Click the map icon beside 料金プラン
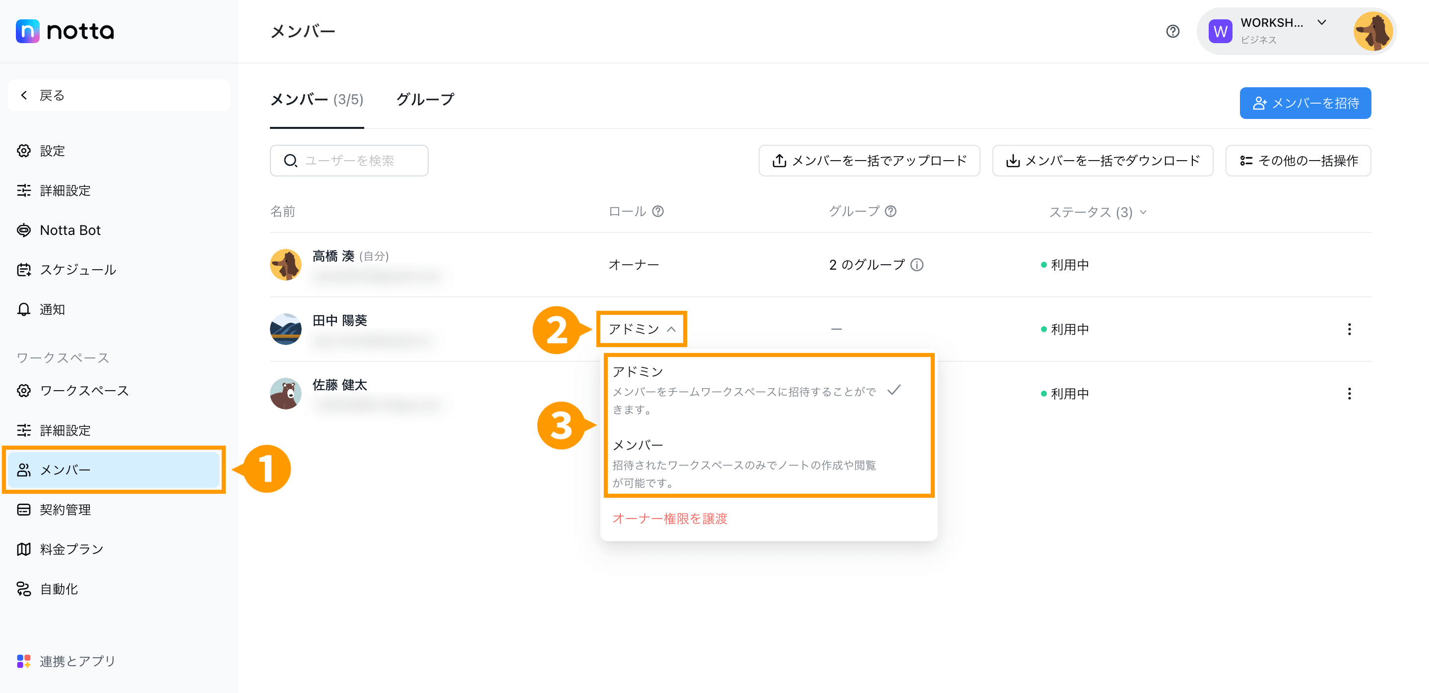This screenshot has width=1429, height=693. [23, 549]
